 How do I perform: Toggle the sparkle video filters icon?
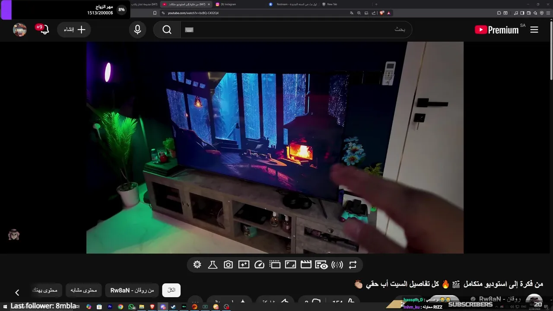[244, 265]
